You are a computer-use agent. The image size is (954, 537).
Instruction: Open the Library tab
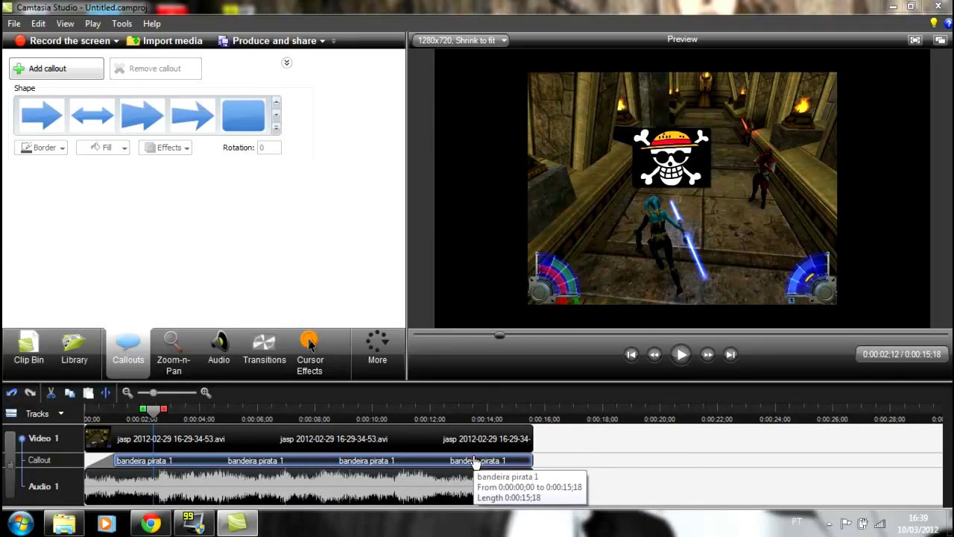pos(75,349)
